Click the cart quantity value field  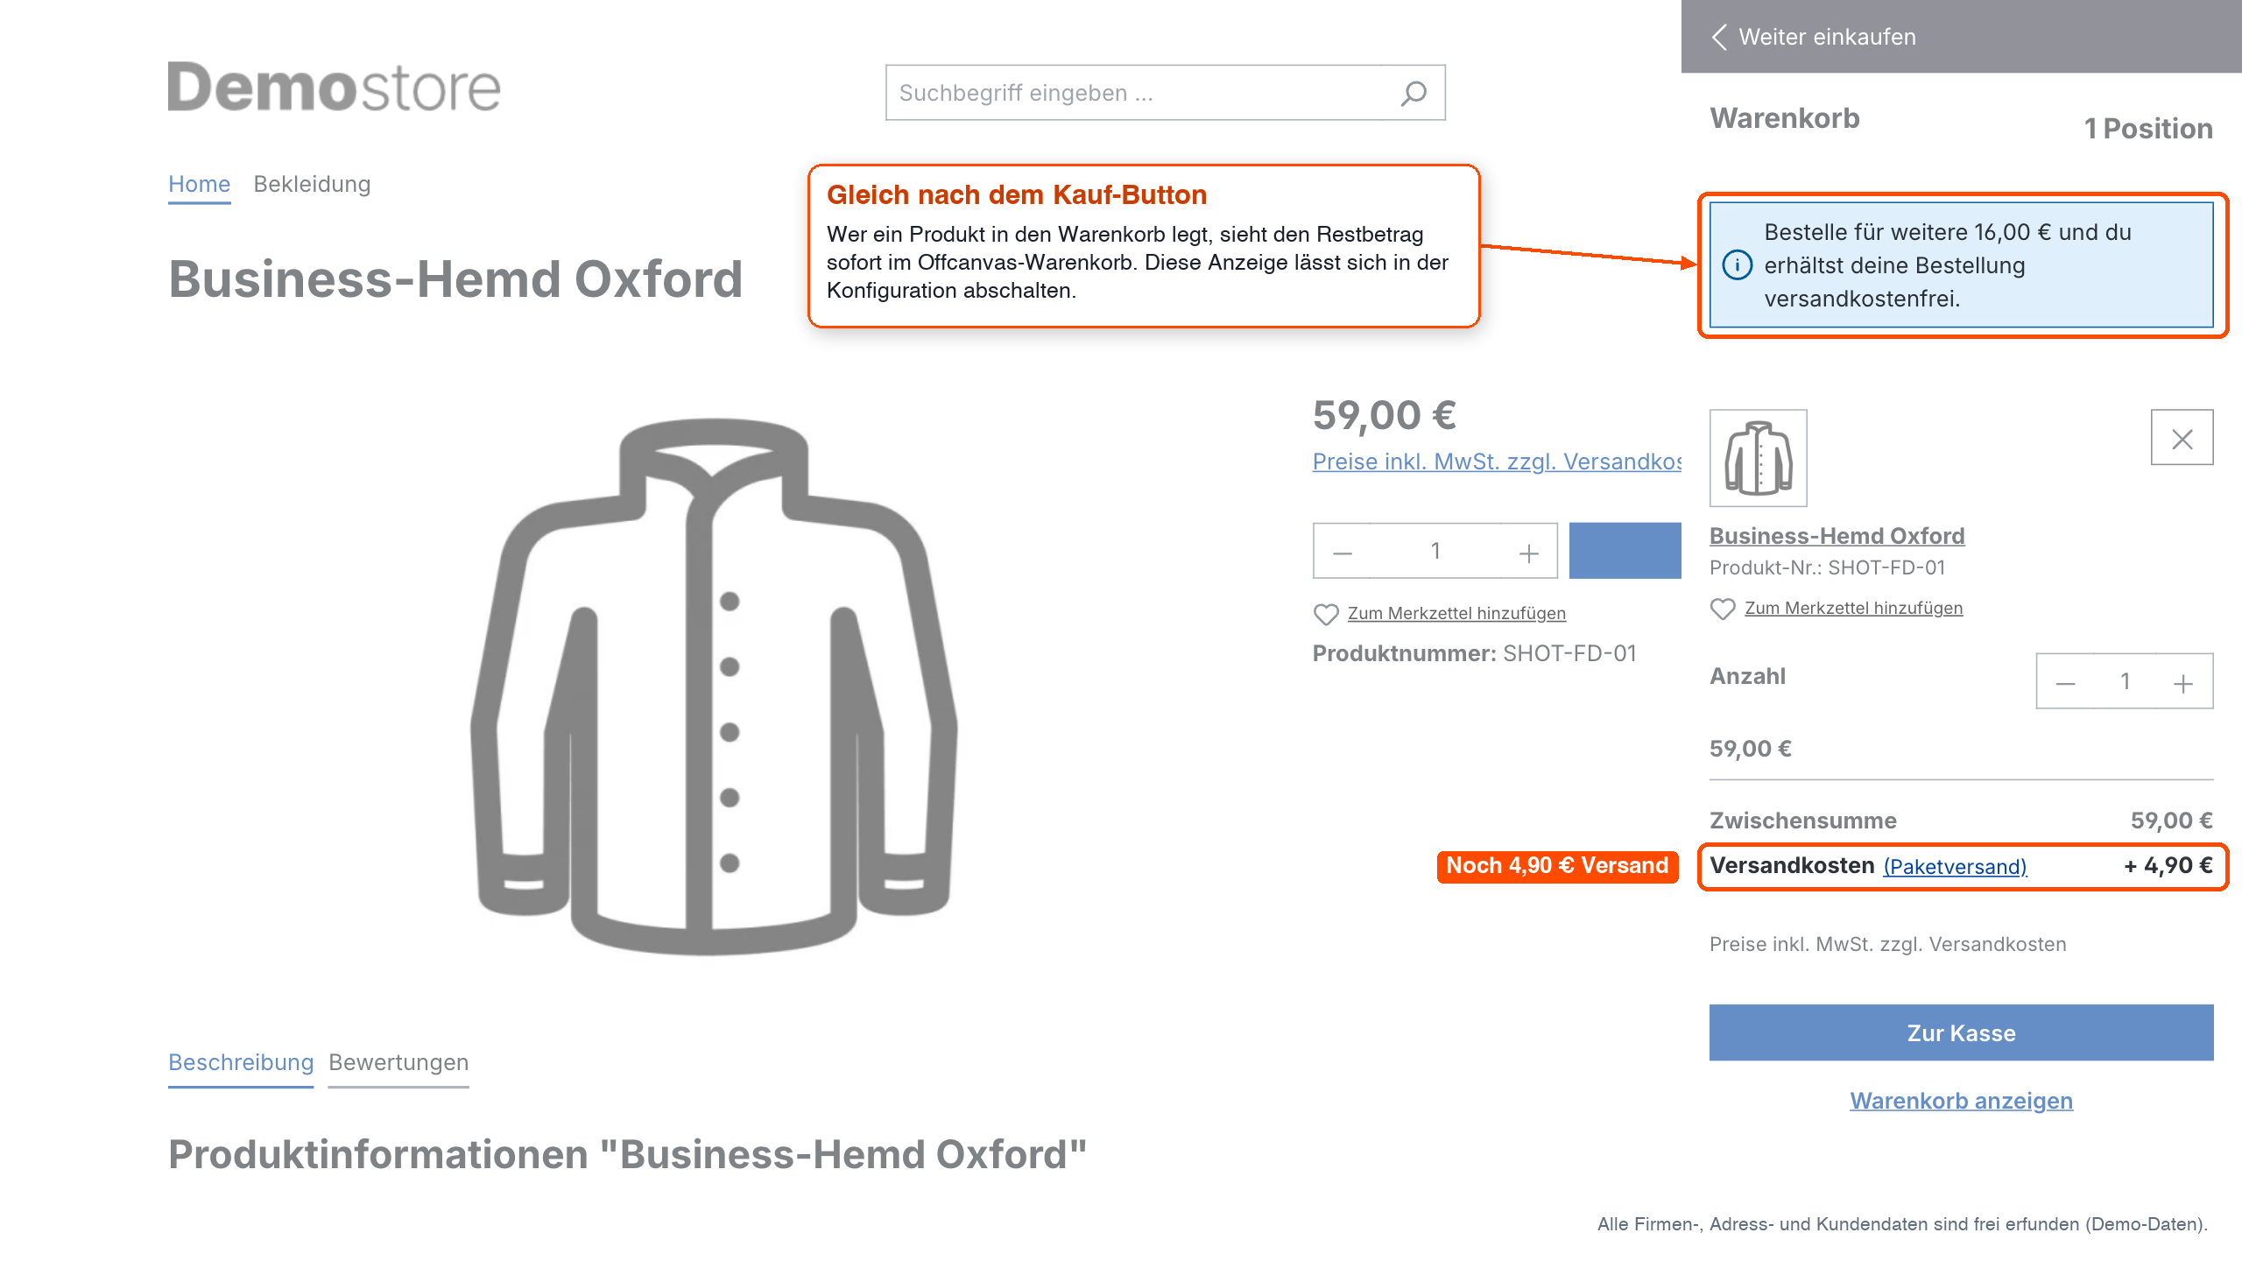[2125, 681]
